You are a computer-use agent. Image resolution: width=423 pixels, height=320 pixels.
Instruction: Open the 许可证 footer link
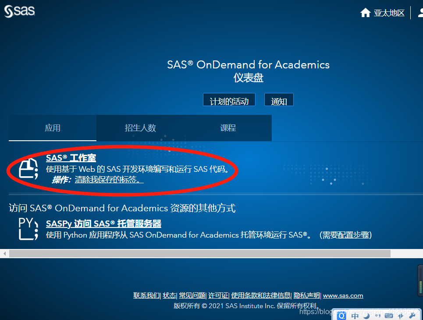[x=218, y=296]
